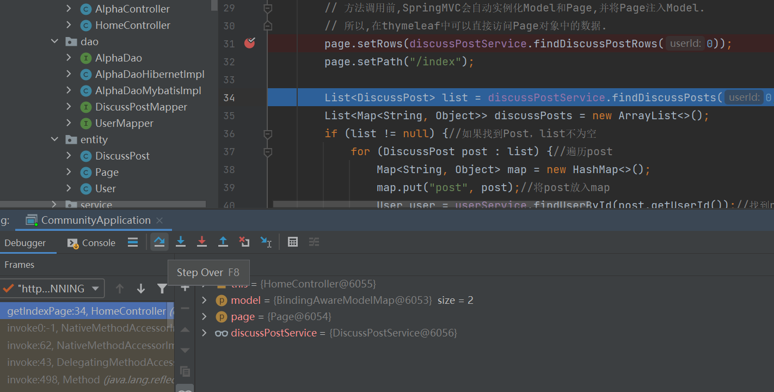Switch to the Console tab
The width and height of the screenshot is (774, 392).
(x=91, y=243)
